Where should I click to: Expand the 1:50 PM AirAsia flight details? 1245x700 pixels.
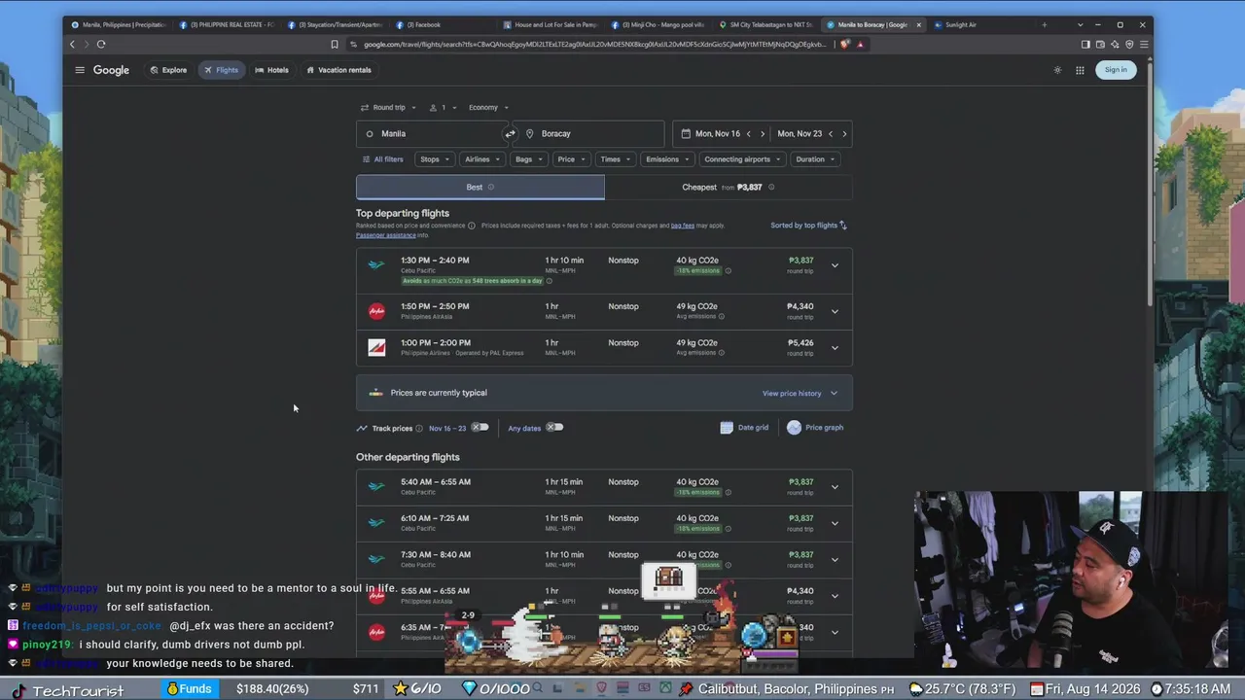coord(835,311)
